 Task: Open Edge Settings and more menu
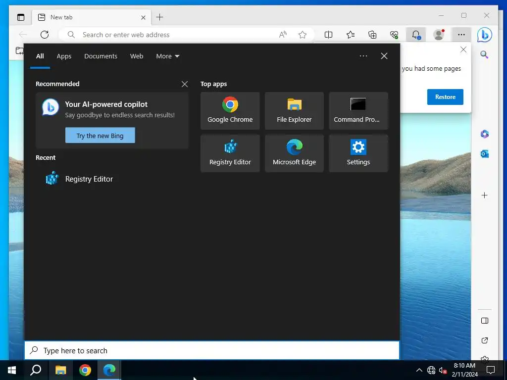(461, 35)
